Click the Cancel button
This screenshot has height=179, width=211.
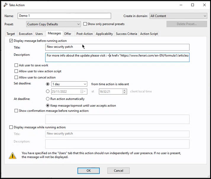(x=118, y=171)
